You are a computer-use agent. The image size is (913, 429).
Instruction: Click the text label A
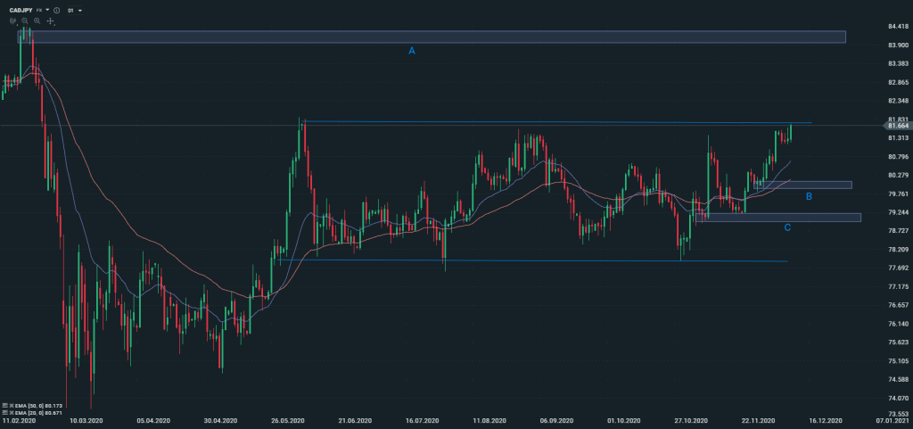pyautogui.click(x=412, y=51)
